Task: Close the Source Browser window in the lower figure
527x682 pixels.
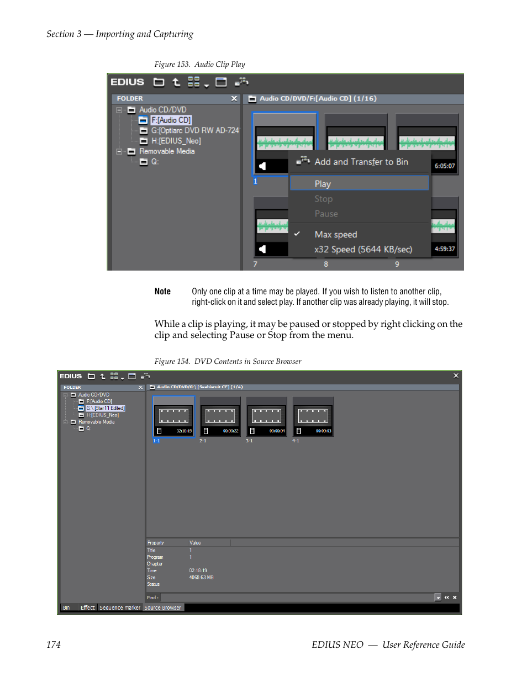Action: click(456, 376)
